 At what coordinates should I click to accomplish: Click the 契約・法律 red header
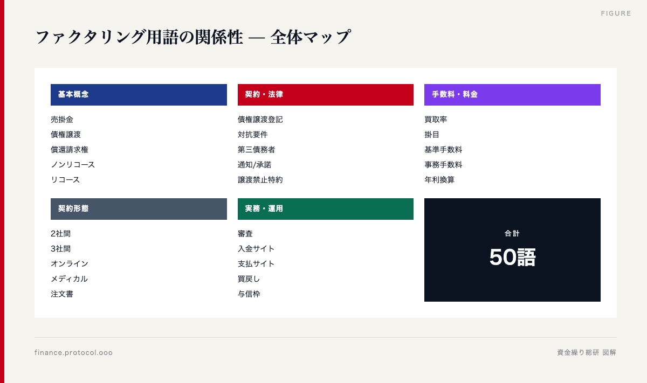[326, 95]
